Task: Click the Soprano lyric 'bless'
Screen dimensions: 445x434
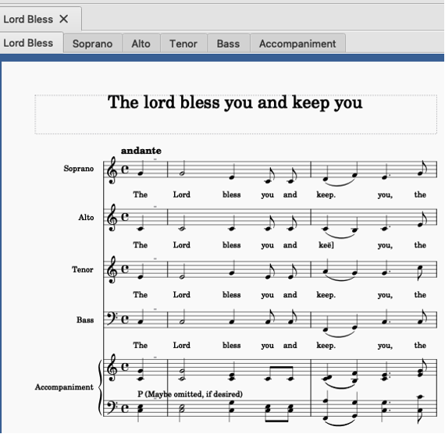Action: [232, 194]
